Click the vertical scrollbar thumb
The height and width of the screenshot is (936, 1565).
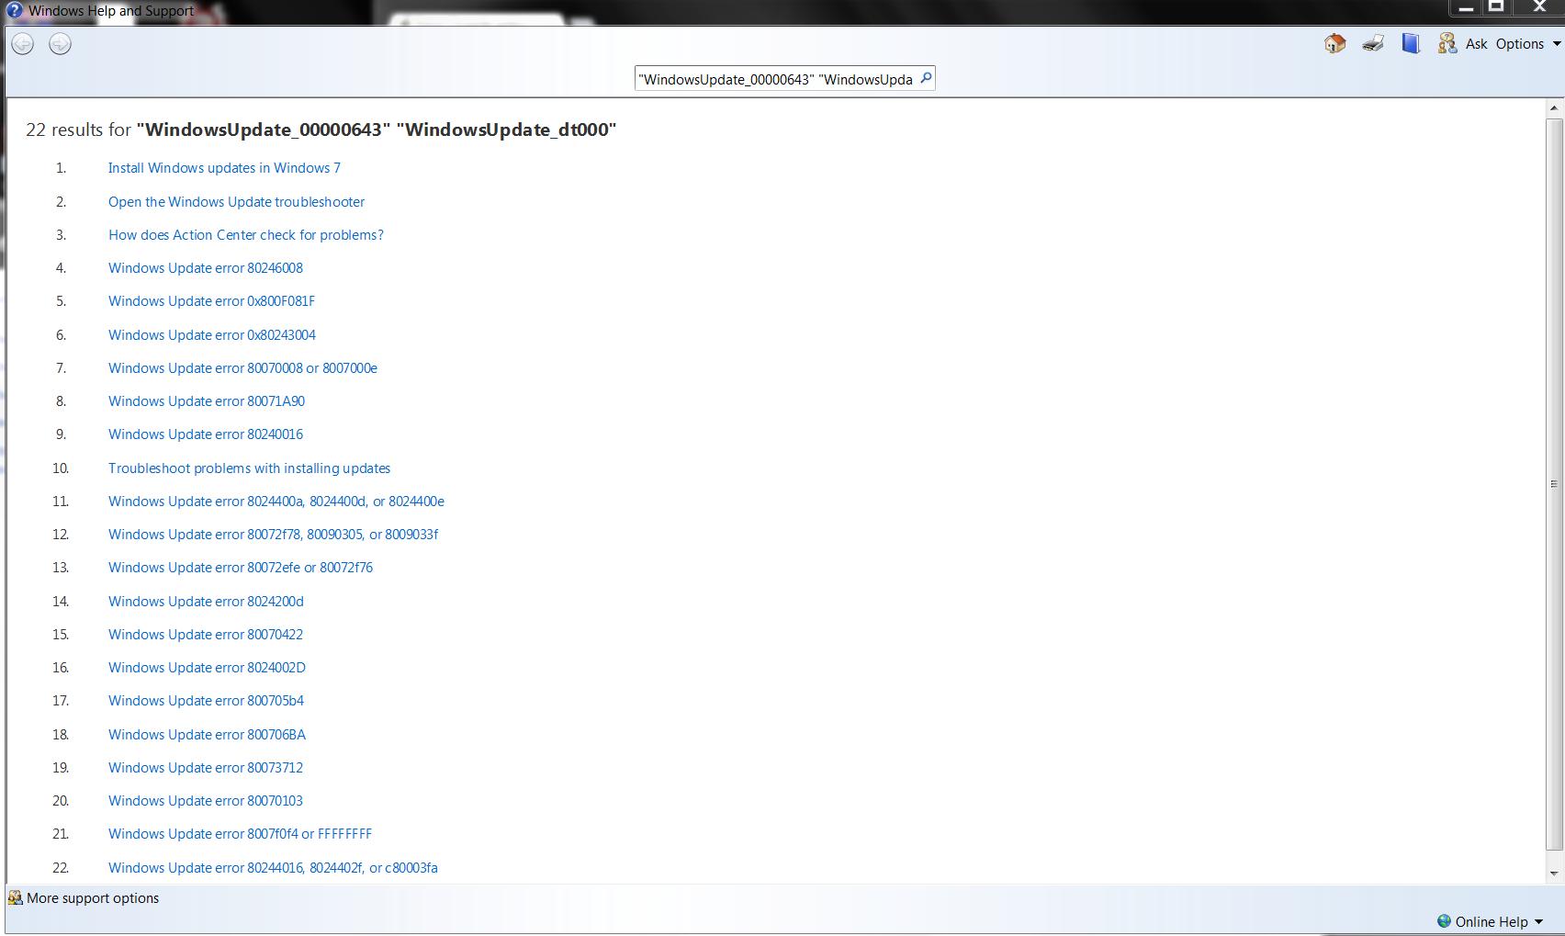(1554, 484)
